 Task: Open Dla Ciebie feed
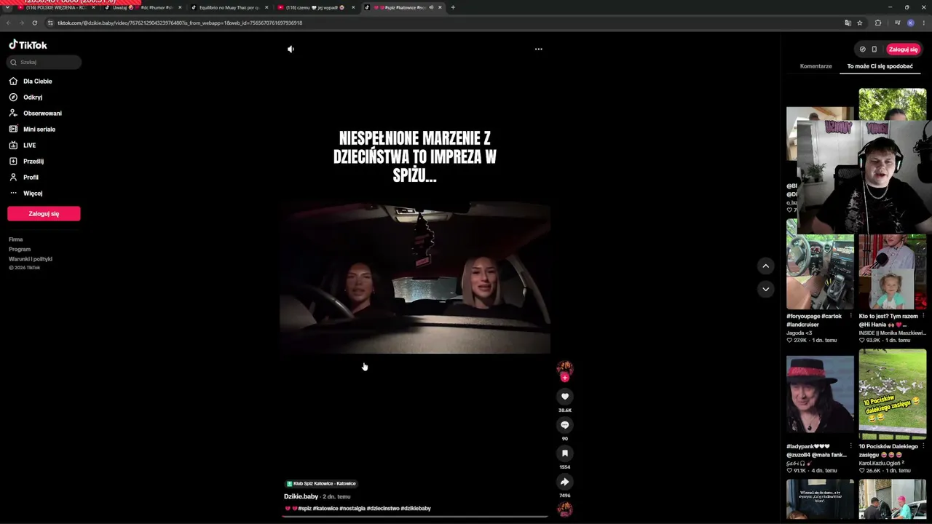(37, 82)
